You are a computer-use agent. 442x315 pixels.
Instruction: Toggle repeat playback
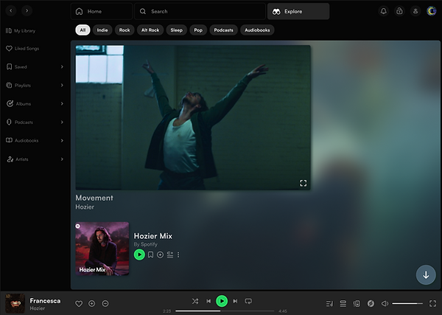[248, 301]
